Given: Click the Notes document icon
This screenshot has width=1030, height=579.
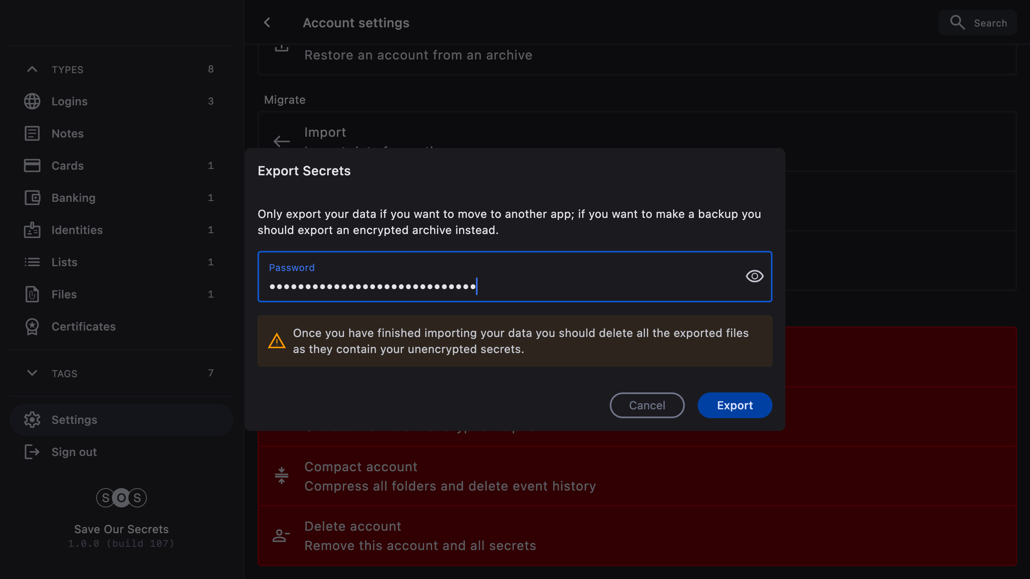Looking at the screenshot, I should coord(32,133).
